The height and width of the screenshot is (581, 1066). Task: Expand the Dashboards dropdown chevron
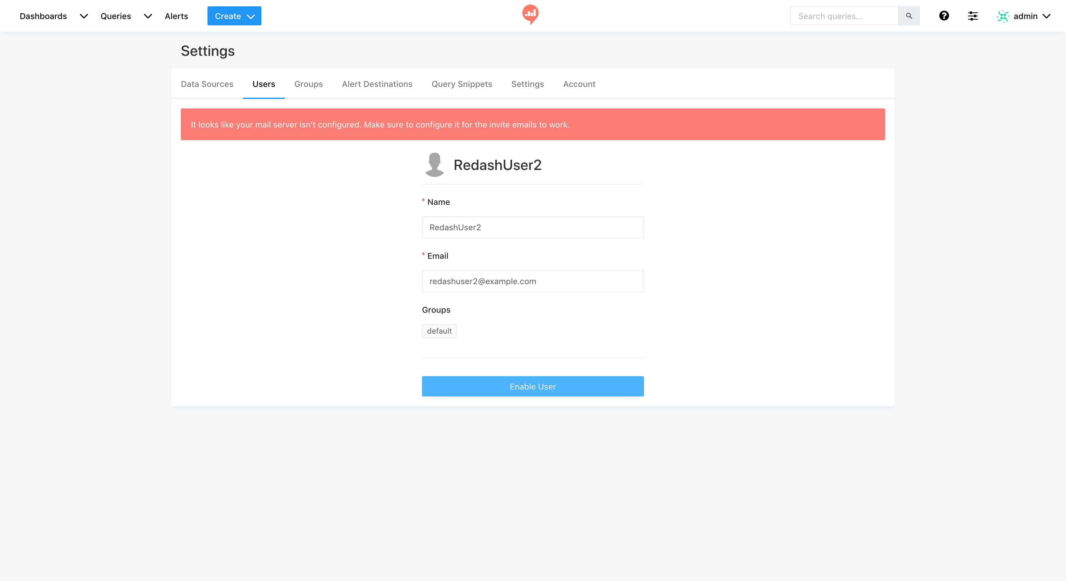point(83,16)
